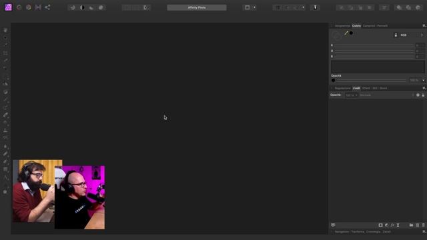Adjust the R channel slider
Screen dimensions: 427x240
374,45
